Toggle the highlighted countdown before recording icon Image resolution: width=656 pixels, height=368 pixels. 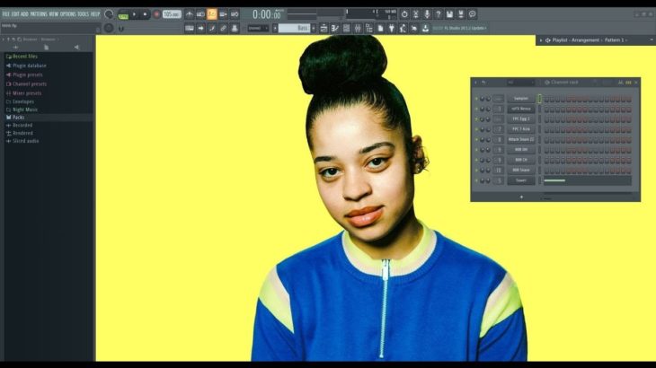point(212,14)
